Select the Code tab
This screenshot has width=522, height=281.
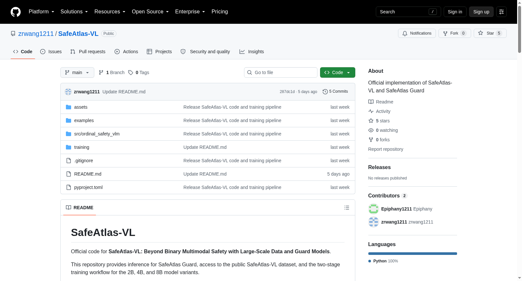(x=23, y=52)
